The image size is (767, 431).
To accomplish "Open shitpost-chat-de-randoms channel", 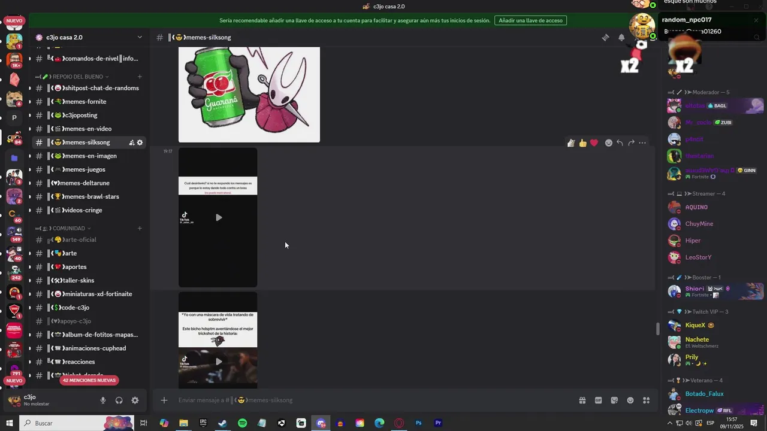I will [x=89, y=88].
